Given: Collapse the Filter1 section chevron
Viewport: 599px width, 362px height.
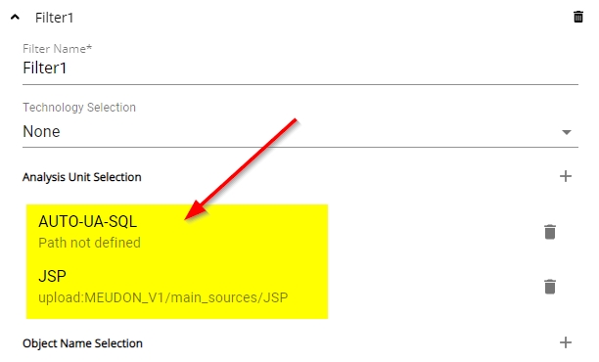Looking at the screenshot, I should point(15,18).
